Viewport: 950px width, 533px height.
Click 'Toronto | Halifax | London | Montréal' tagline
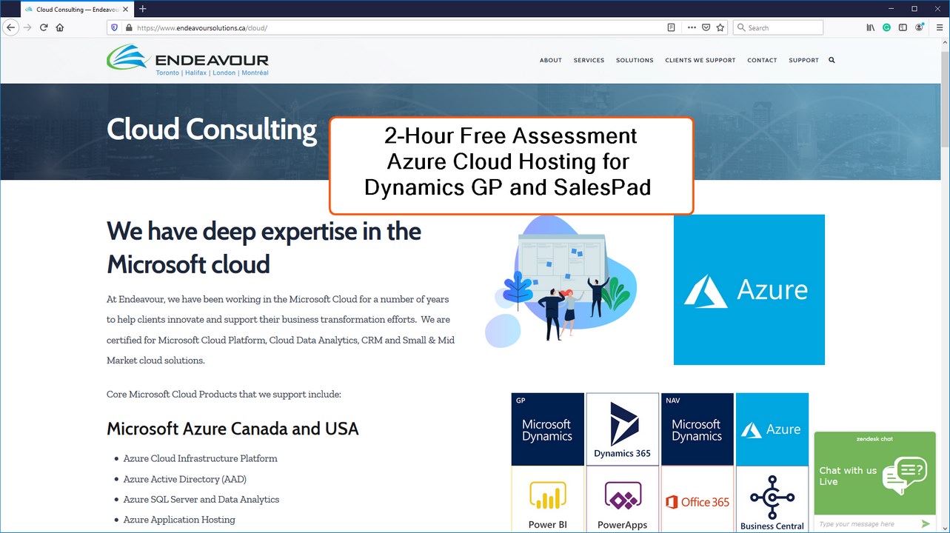click(213, 73)
